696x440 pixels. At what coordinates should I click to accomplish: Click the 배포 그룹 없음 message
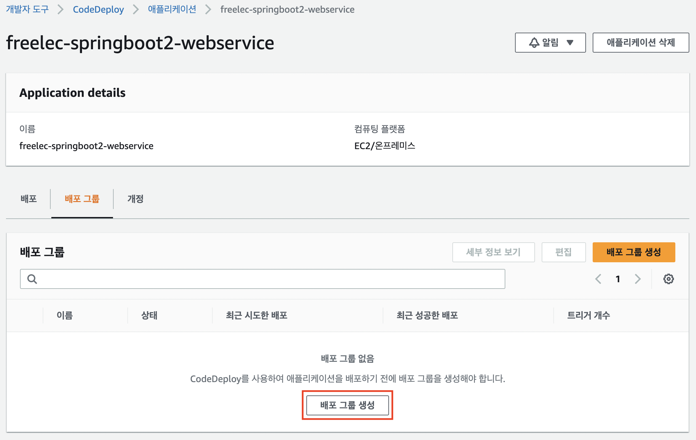point(347,358)
